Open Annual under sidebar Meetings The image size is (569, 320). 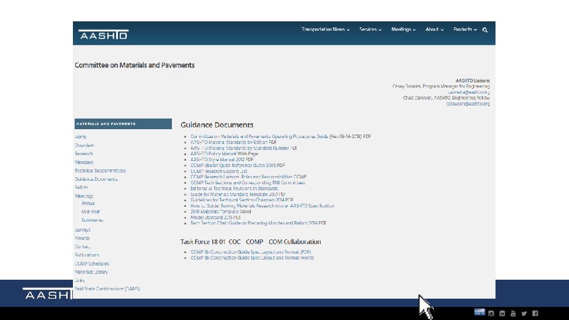pos(88,203)
